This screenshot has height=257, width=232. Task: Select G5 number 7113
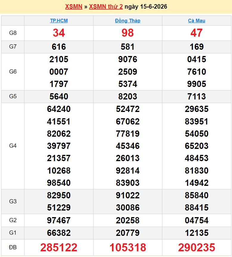click(197, 96)
